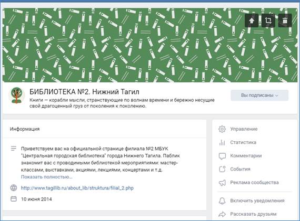Expand description via Показать полностью

47,177
